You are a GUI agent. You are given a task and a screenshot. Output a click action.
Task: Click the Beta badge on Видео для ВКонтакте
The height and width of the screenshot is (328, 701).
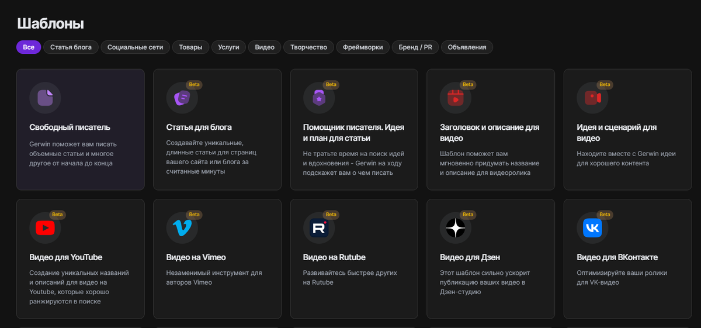coord(605,215)
